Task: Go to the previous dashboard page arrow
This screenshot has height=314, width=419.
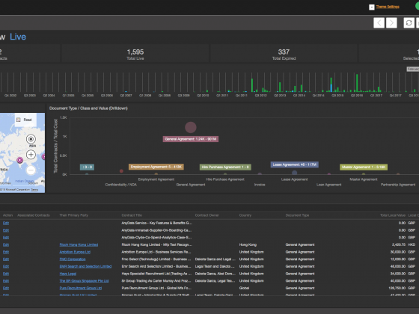Action: click(379, 23)
